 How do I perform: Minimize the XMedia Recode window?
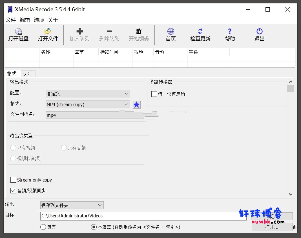click(x=248, y=9)
